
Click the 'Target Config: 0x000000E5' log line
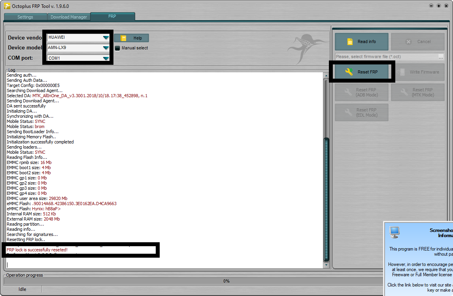[33, 85]
